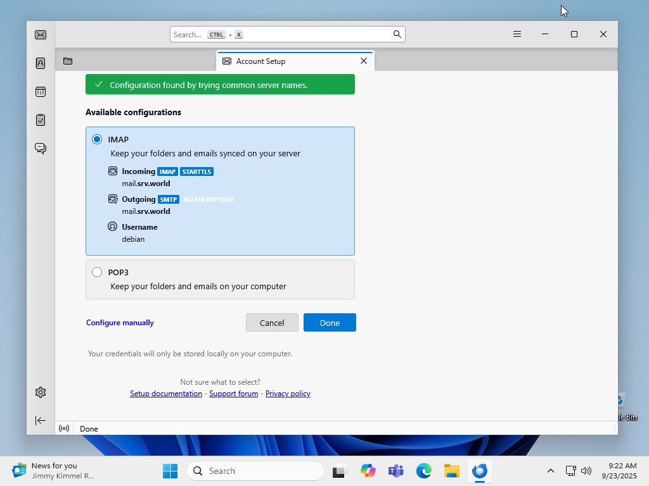
Task: Show hidden icons in system tray
Action: tap(551, 471)
